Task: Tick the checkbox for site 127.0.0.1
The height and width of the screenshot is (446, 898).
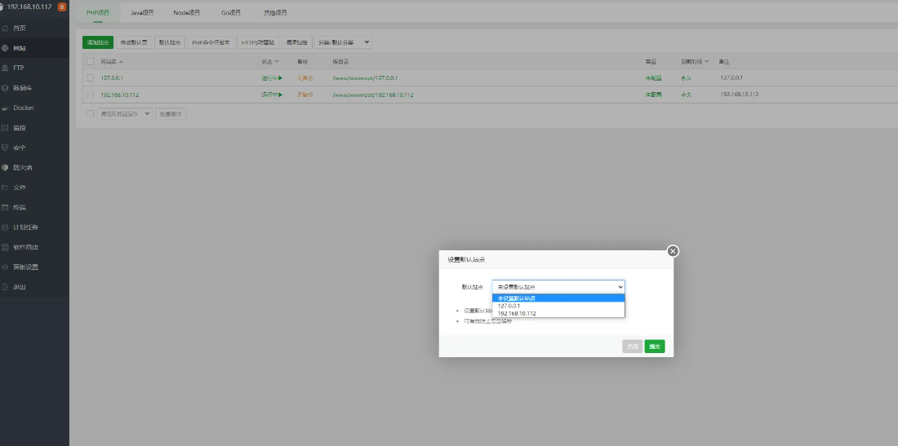Action: click(91, 78)
